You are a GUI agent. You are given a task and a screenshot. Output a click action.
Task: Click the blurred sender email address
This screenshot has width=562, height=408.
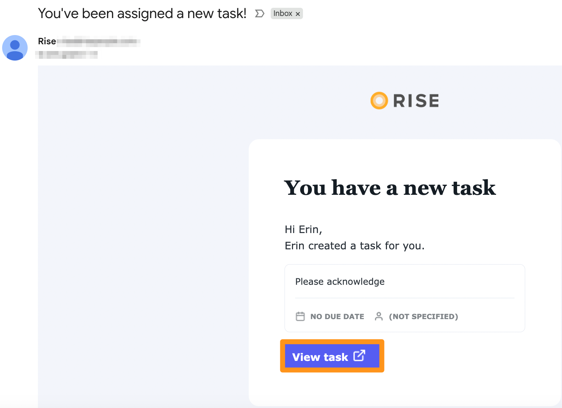(99, 41)
